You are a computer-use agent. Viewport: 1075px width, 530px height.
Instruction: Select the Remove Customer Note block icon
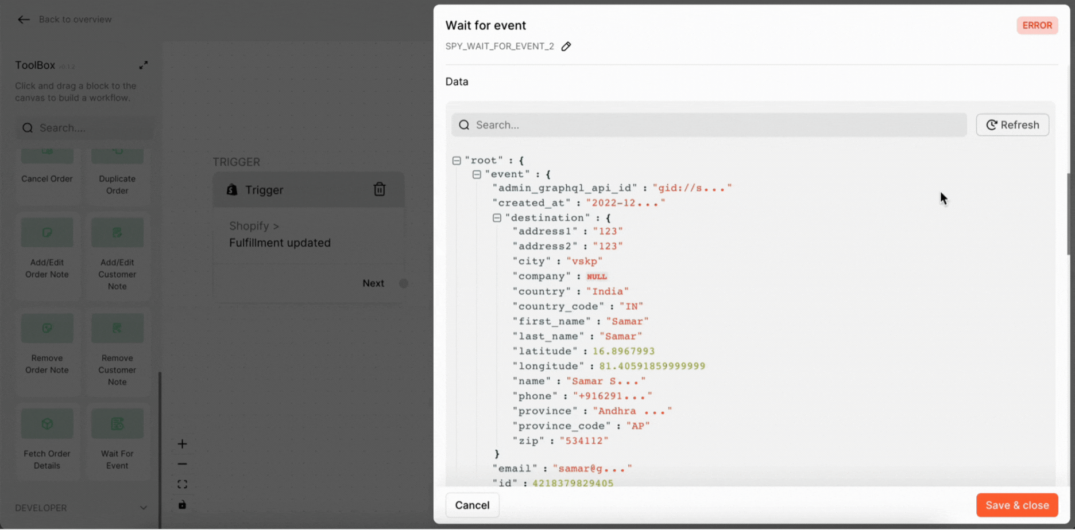pos(117,328)
